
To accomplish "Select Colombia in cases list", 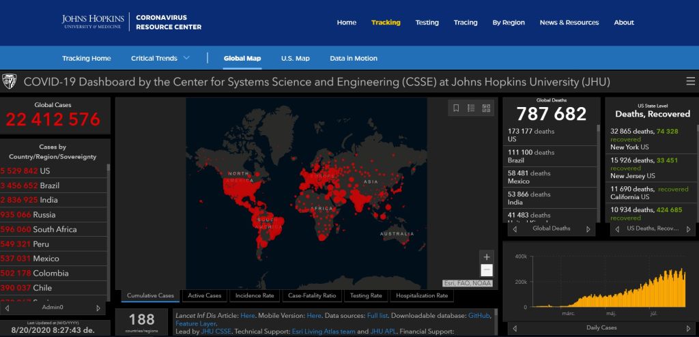I will 53,274.
